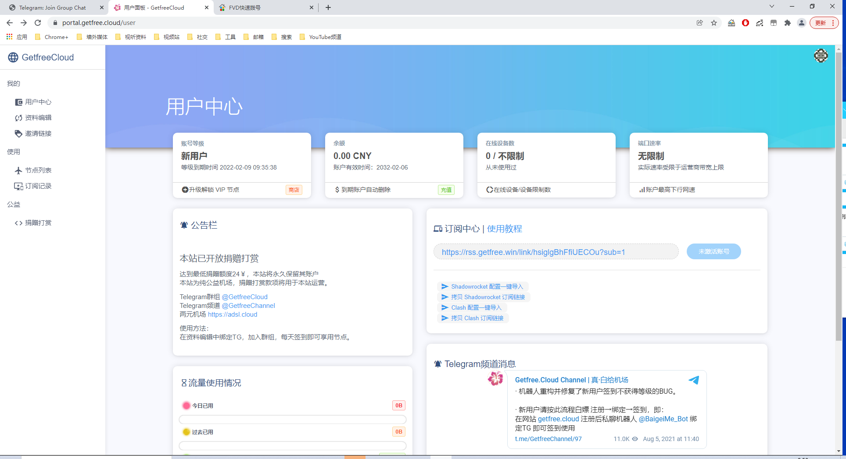Open the 社交 bookmark folder
This screenshot has height=459, width=846.
pos(197,37)
